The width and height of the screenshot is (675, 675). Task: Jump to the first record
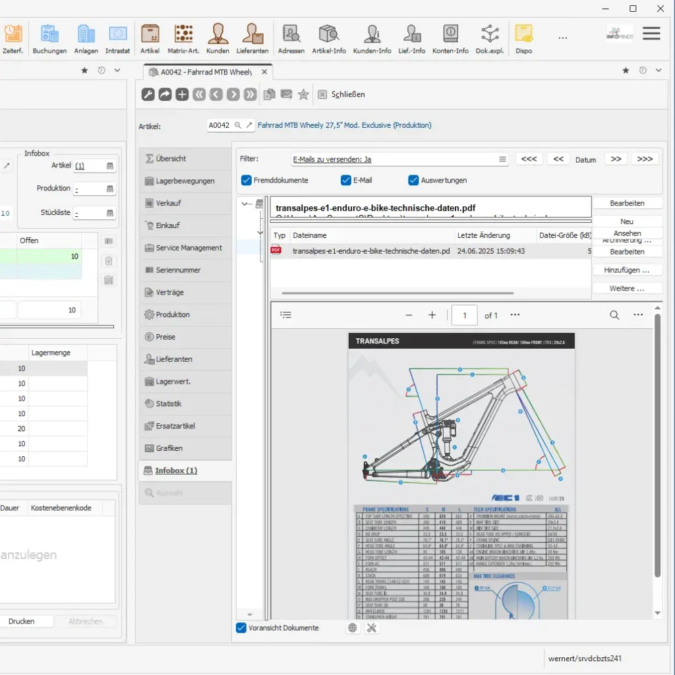(199, 94)
